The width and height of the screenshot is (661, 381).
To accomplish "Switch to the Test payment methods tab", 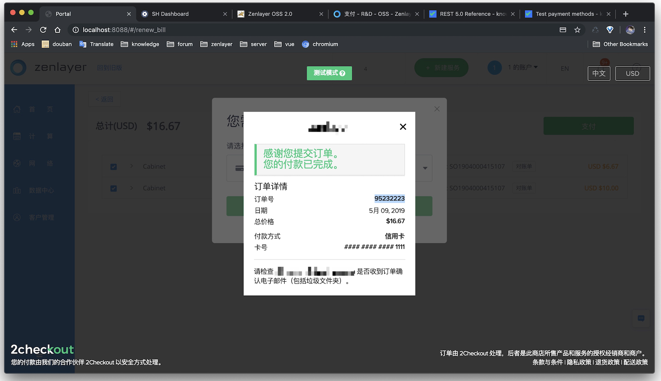I will [569, 14].
